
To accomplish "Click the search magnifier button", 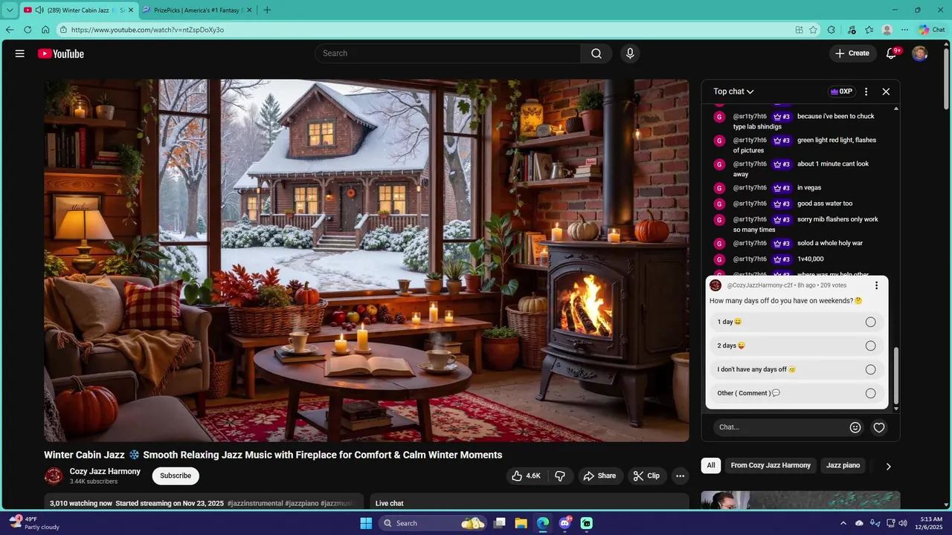I will tap(596, 53).
